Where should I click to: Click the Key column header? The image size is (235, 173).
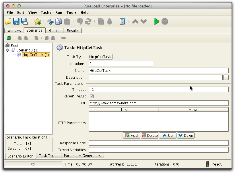(x=124, y=109)
